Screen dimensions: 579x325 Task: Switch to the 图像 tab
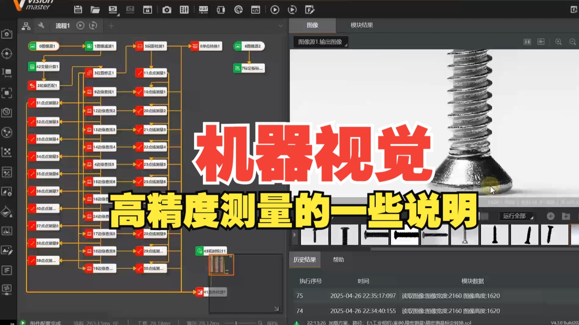(313, 25)
